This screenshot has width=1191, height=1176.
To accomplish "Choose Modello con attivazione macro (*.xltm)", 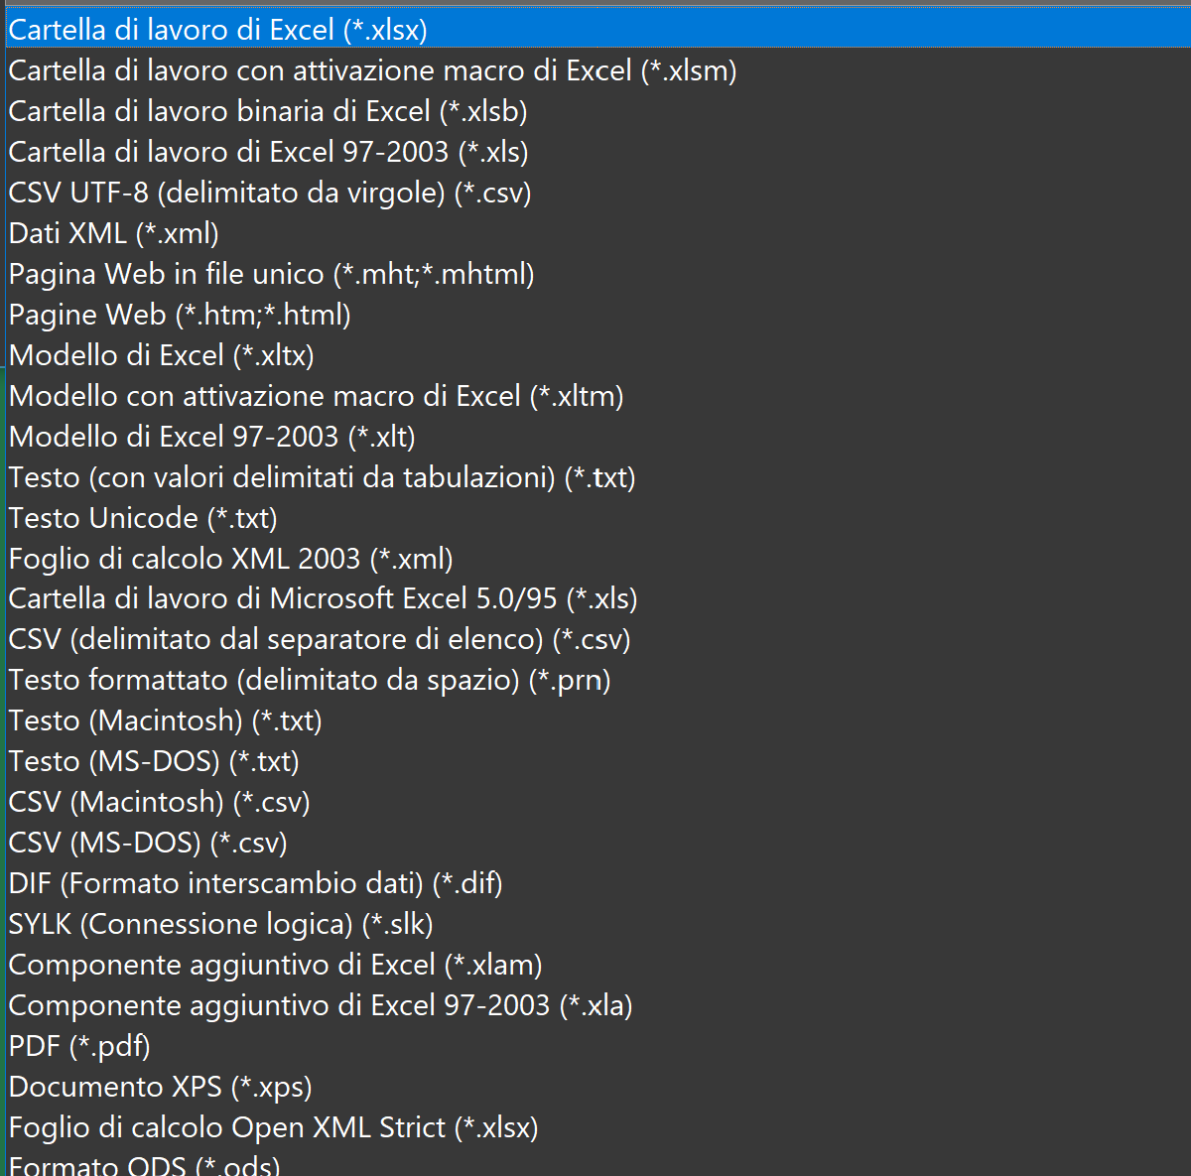I will coord(597,396).
